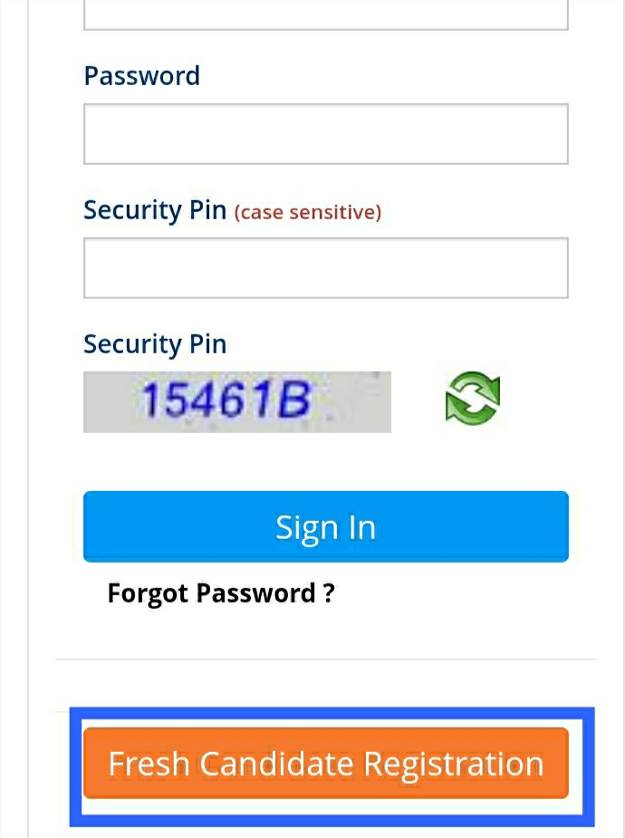Open the Forgot Password ? link
This screenshot has width=625, height=838.
click(221, 593)
